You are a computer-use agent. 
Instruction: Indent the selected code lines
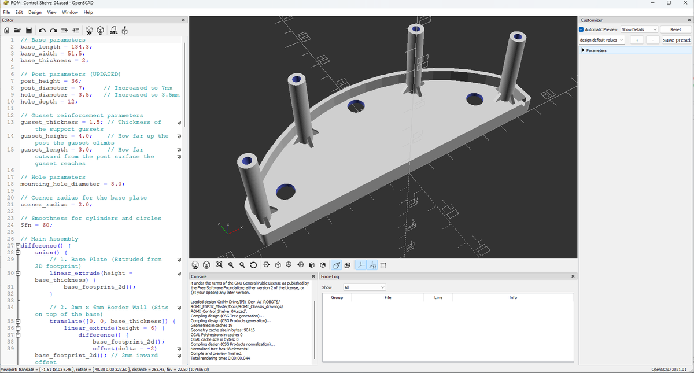tap(76, 30)
